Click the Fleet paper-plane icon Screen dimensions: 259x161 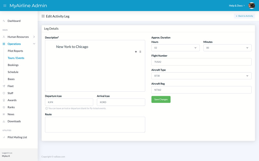4,86
